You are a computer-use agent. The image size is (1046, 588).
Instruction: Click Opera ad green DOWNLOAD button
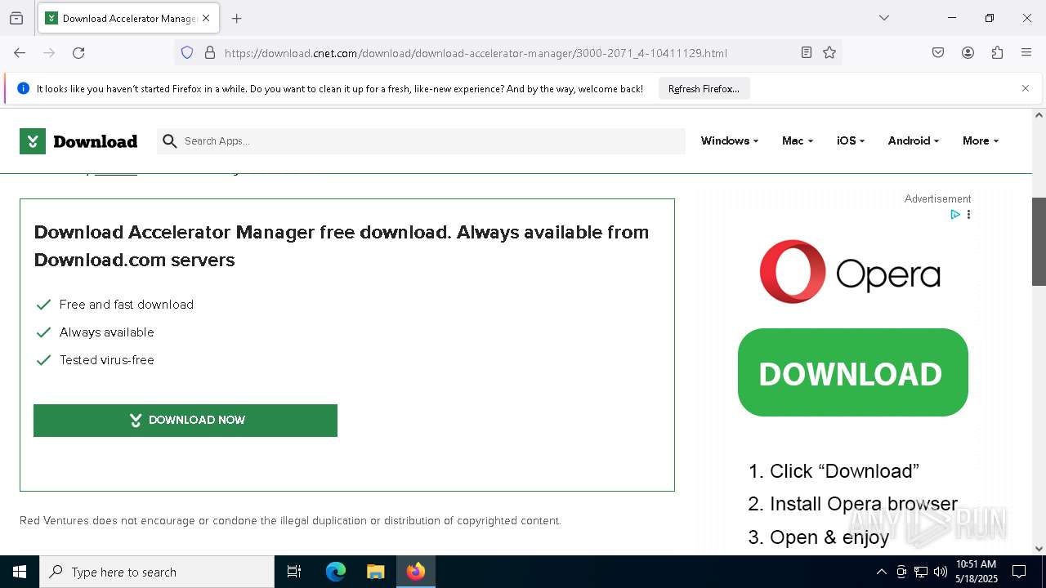click(853, 372)
